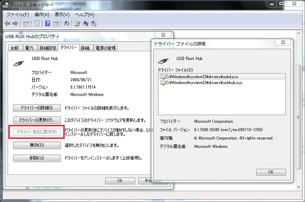Click OK in driver file details dialog
The width and height of the screenshot is (305, 202).
[271, 172]
